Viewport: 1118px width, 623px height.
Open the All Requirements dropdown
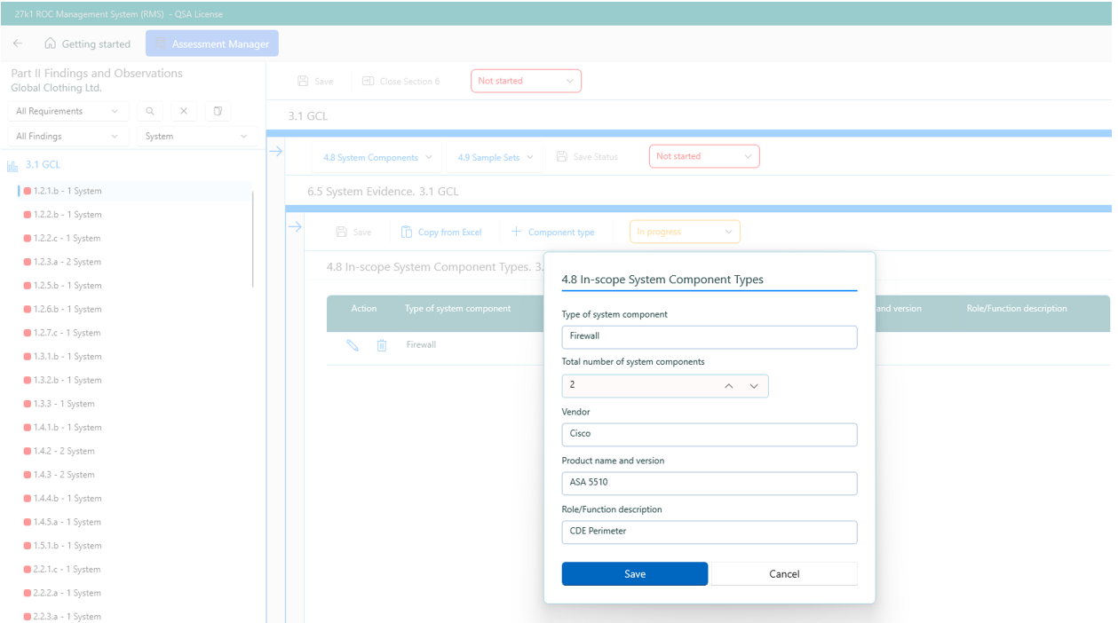point(67,111)
